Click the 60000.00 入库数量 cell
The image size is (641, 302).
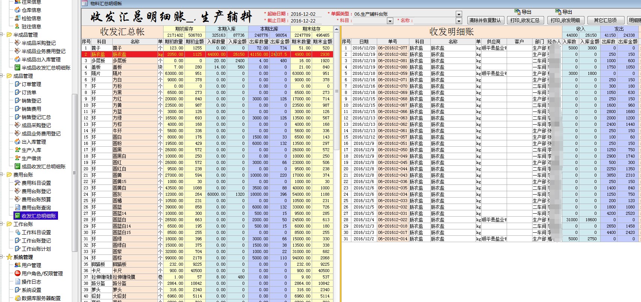click(216, 194)
